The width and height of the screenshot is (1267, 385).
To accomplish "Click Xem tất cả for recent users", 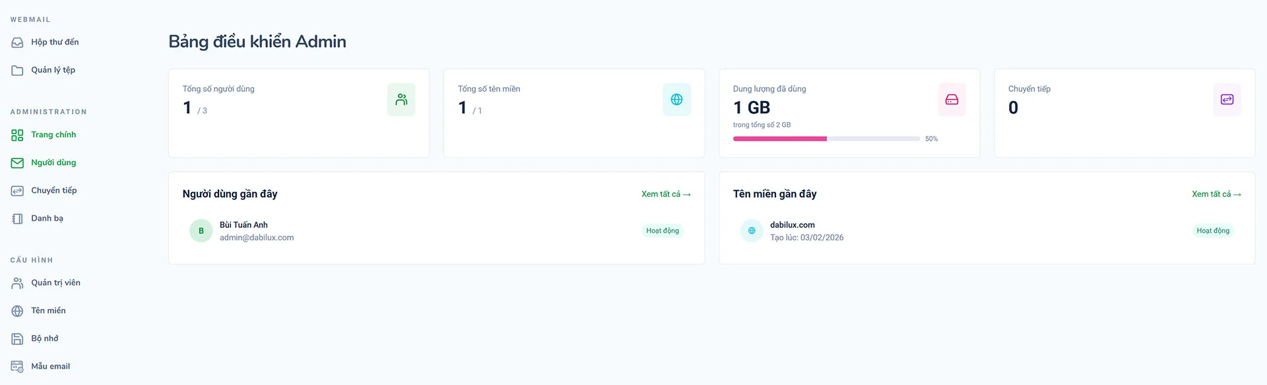I will pyautogui.click(x=666, y=194).
